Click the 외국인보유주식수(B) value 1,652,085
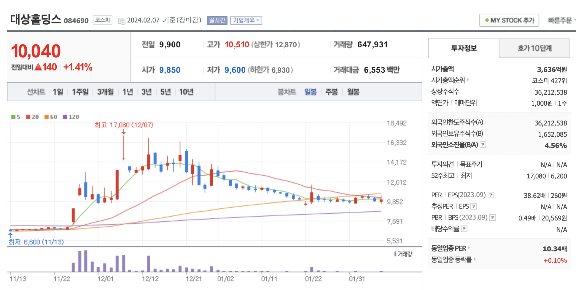This screenshot has width=576, height=290. 553,134
